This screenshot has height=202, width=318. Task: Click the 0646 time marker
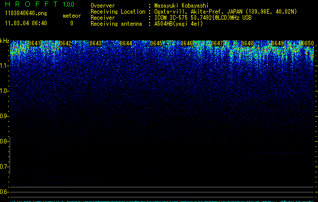click(x=187, y=43)
